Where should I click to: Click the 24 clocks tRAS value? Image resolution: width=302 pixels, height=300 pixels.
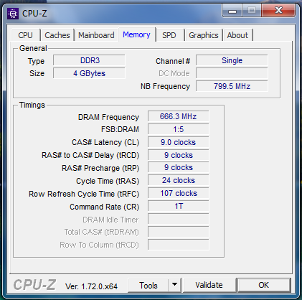pos(179,180)
